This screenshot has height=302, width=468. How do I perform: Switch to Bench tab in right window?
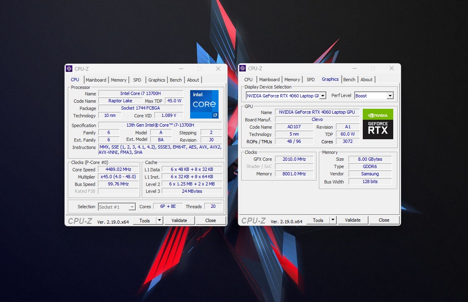click(349, 80)
